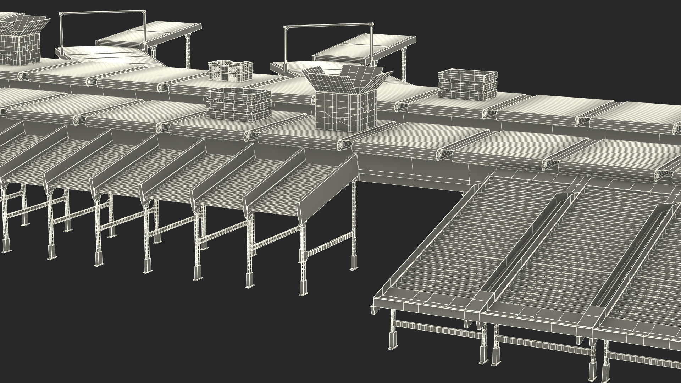The height and width of the screenshot is (383, 681).
Task: Select the single small crate on the back conveyor
Action: [x=231, y=71]
